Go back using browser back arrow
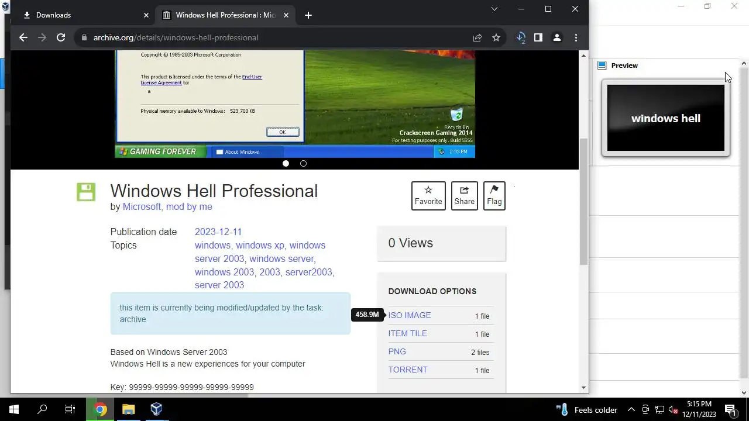 pyautogui.click(x=23, y=37)
